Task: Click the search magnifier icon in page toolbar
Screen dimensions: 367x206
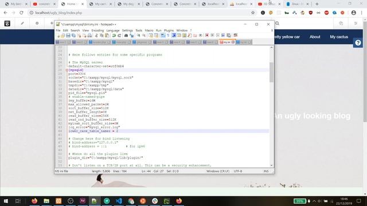Action: 278,23
